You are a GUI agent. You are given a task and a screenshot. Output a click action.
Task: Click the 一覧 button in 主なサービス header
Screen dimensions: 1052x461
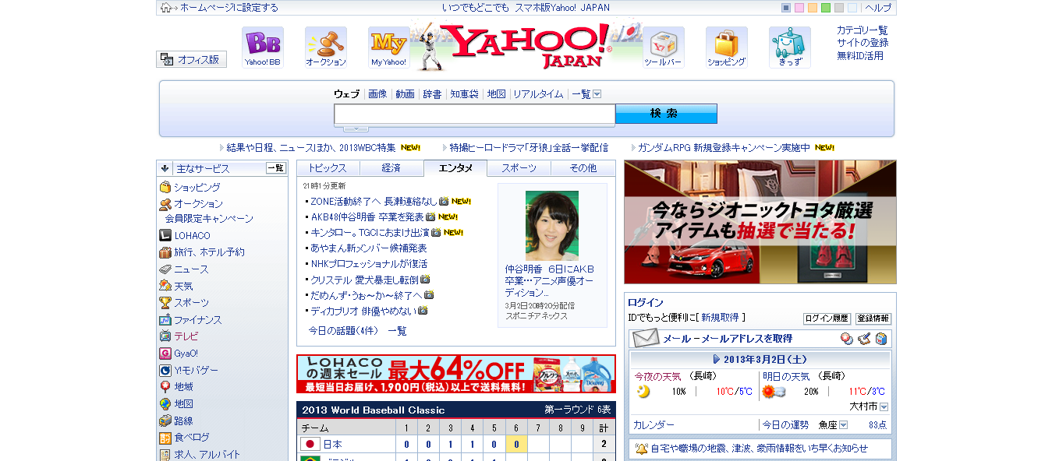[x=276, y=168]
